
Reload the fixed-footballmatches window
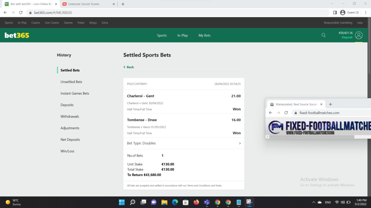(286, 113)
